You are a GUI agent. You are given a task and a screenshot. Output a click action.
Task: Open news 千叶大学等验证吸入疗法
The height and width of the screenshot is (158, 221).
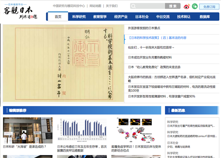point(191,157)
